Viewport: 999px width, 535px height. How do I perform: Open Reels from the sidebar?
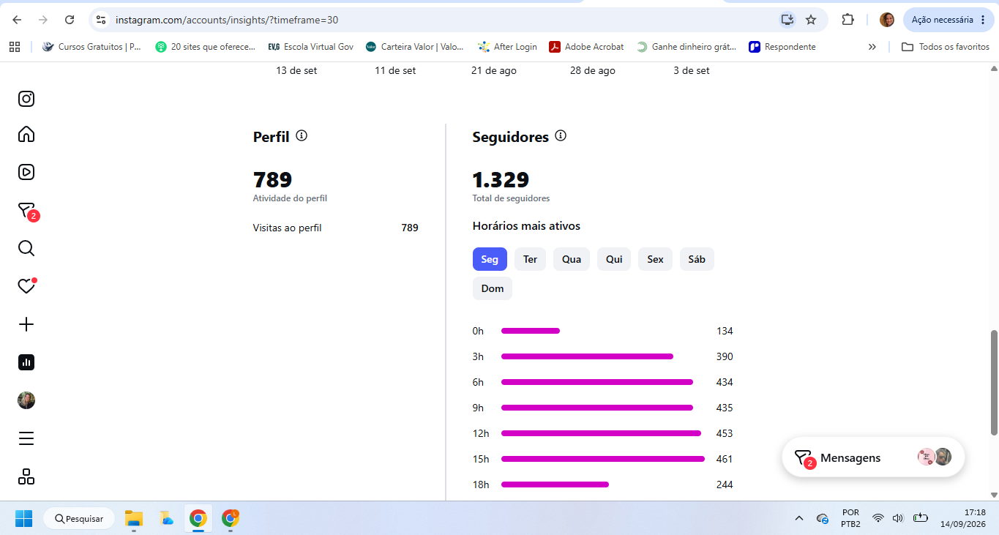(26, 172)
